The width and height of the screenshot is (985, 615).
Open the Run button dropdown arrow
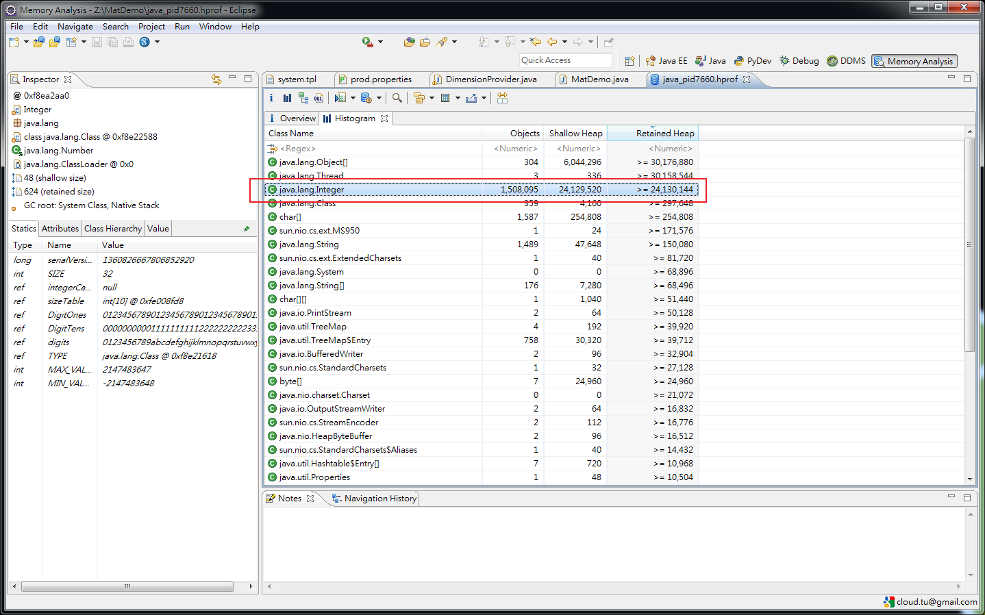coord(381,42)
